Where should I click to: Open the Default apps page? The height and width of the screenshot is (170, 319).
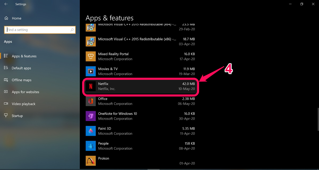(x=21, y=68)
